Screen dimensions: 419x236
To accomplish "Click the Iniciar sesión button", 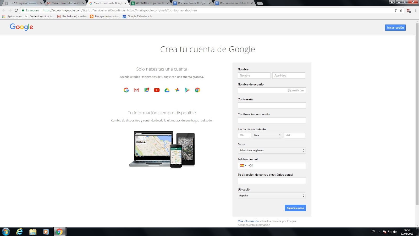I will (x=395, y=28).
